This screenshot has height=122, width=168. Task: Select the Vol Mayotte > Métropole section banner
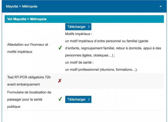pos(84,19)
